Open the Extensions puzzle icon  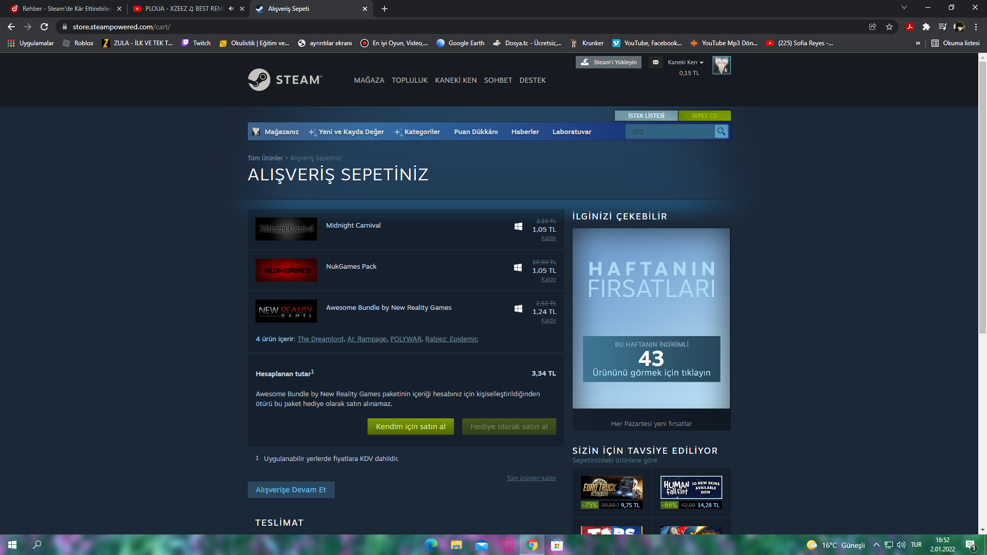(926, 27)
